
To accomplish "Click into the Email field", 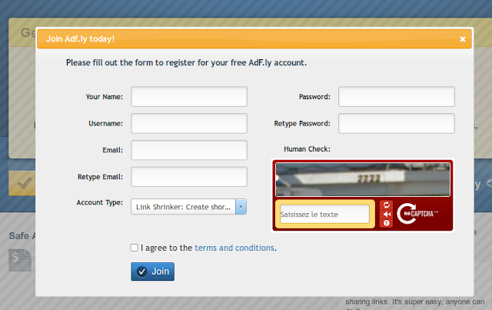I will click(189, 150).
